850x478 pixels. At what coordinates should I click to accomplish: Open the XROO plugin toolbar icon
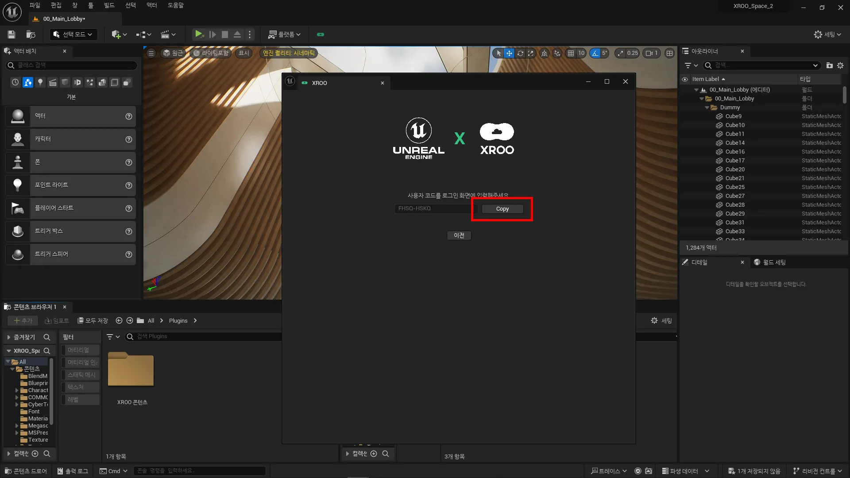point(321,35)
